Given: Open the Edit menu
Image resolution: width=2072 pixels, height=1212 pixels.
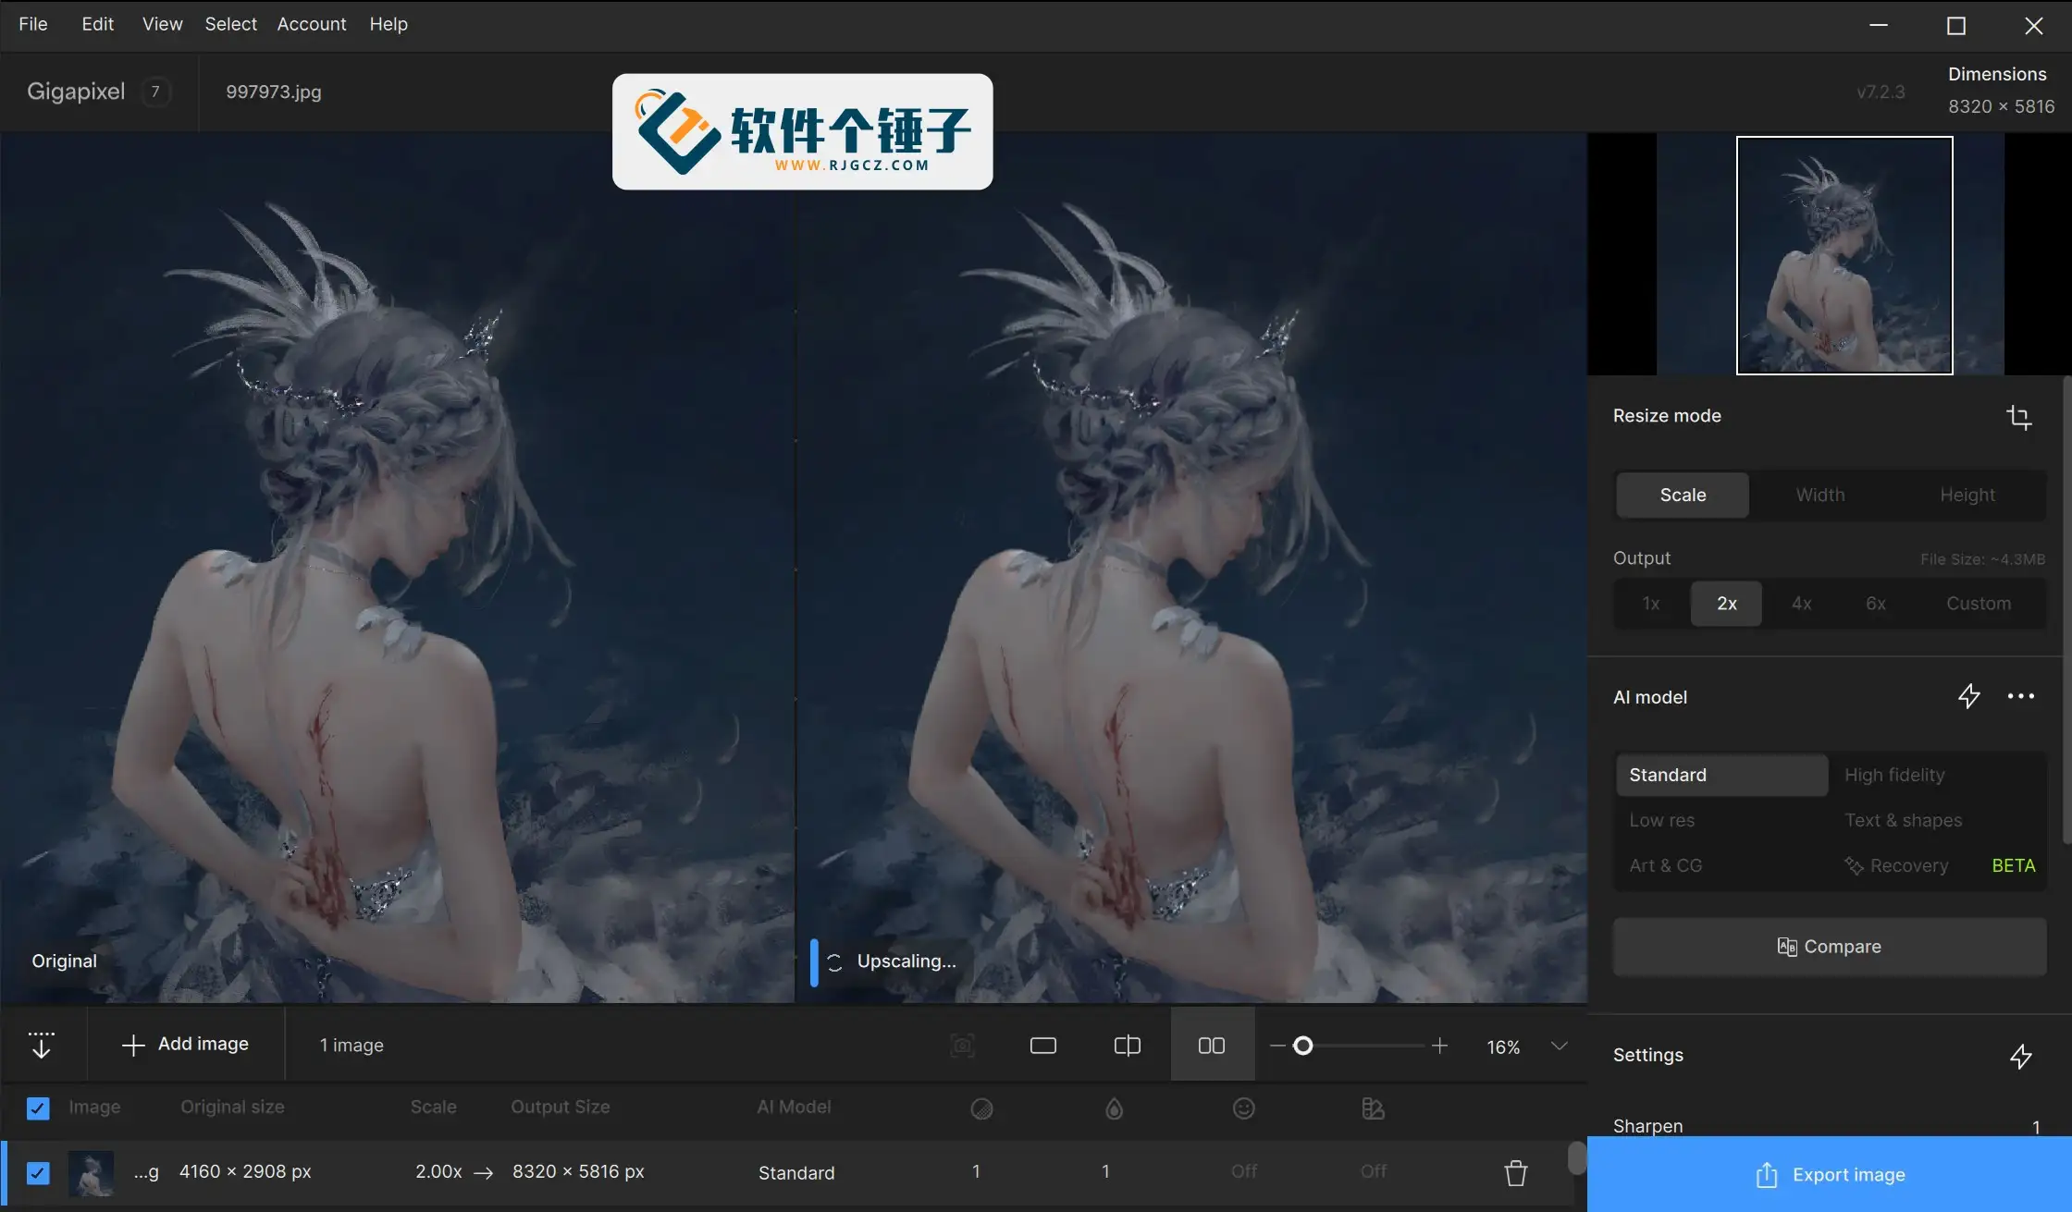Looking at the screenshot, I should click(97, 24).
